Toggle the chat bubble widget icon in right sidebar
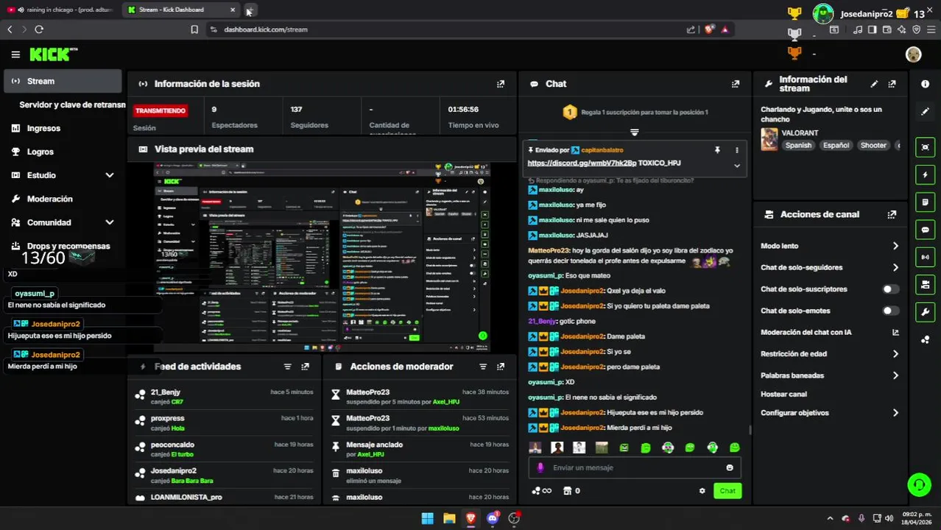This screenshot has width=941, height=530. [x=926, y=230]
